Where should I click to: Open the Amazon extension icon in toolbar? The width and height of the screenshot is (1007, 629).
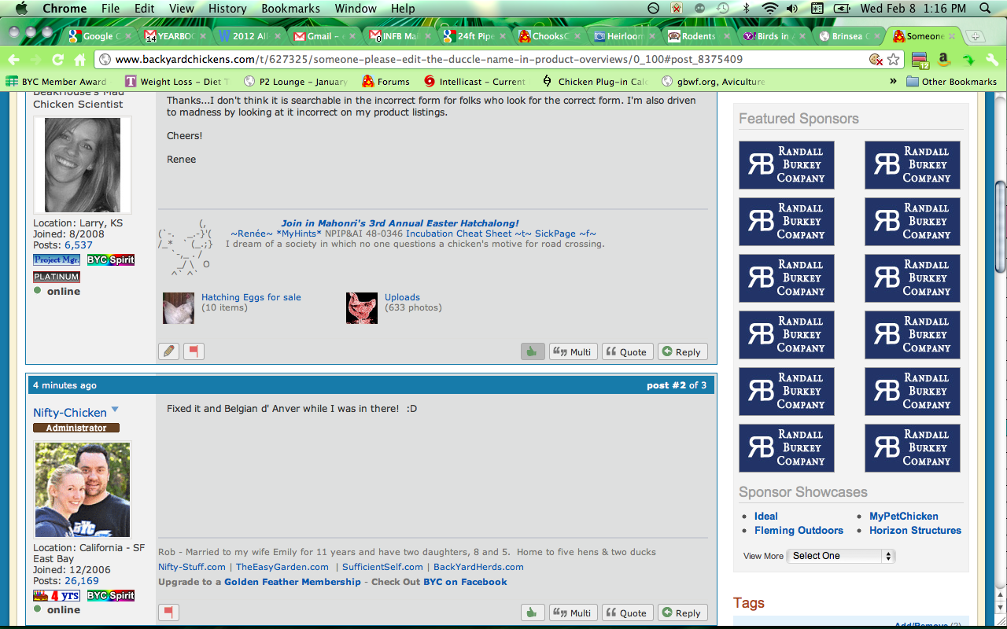[x=943, y=60]
